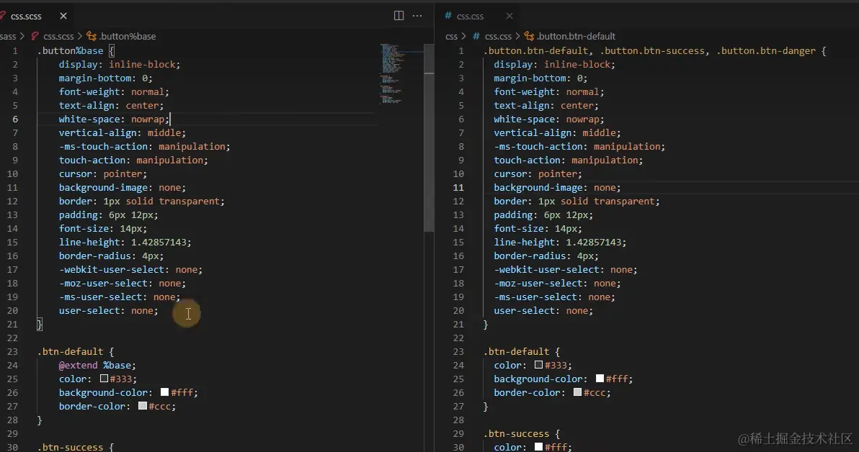This screenshot has width=859, height=452.
Task: Click 'background-image' property in css.css line 11
Action: (x=538, y=187)
